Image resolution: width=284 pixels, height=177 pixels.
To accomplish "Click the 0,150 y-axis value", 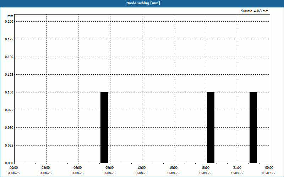I will [9, 57].
